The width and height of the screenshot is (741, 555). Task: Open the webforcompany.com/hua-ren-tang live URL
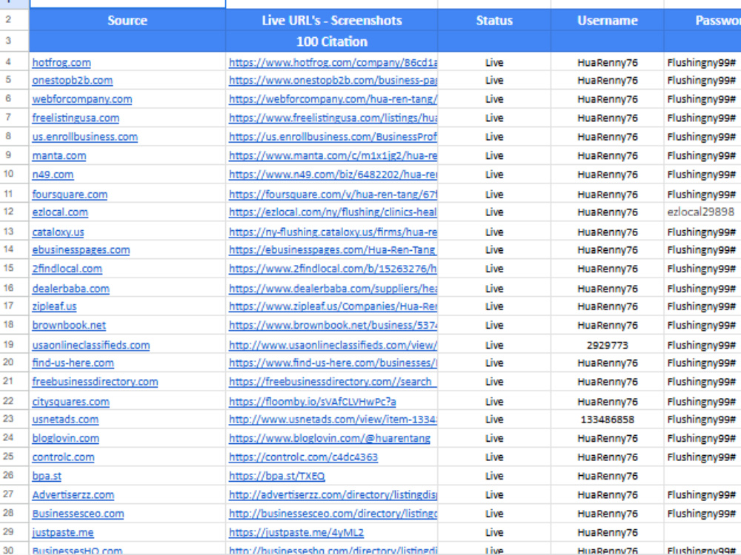click(x=333, y=99)
